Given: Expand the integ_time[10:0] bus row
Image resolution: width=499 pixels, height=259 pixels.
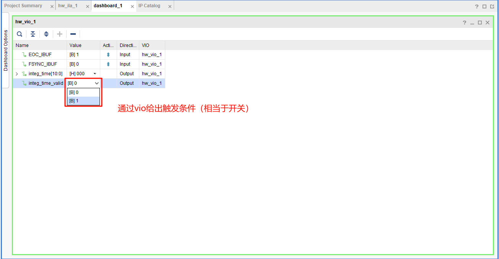Looking at the screenshot, I should coord(17,74).
